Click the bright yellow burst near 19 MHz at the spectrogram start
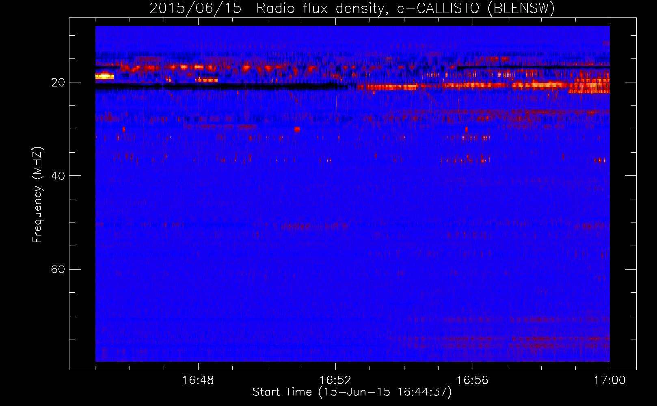657x406 pixels. coord(104,76)
